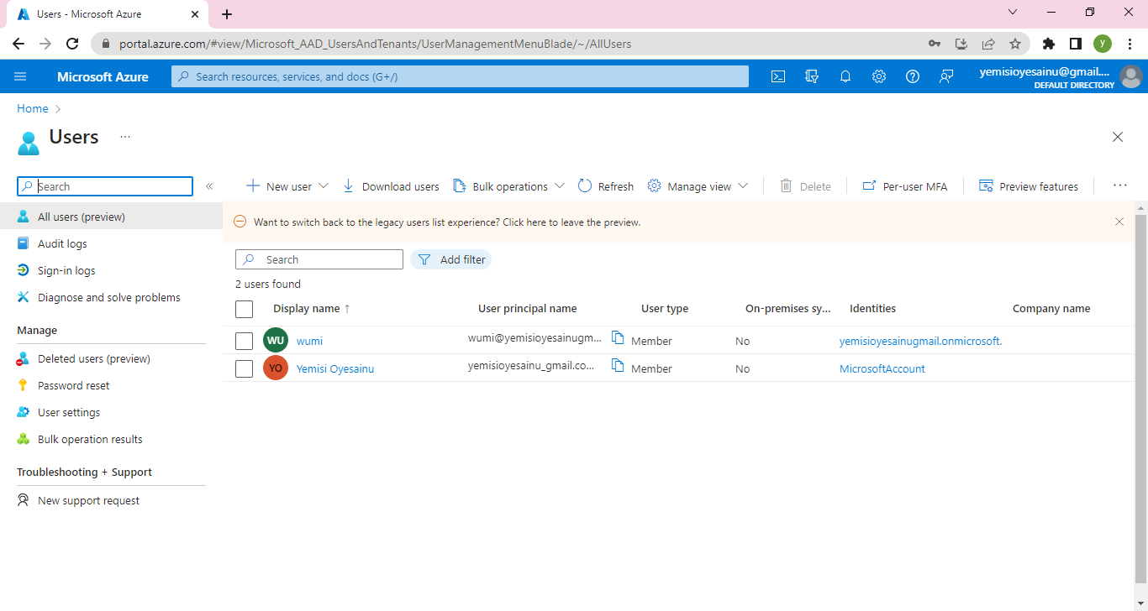Click the Chrome profile avatar
This screenshot has width=1148, height=611.
click(1103, 44)
